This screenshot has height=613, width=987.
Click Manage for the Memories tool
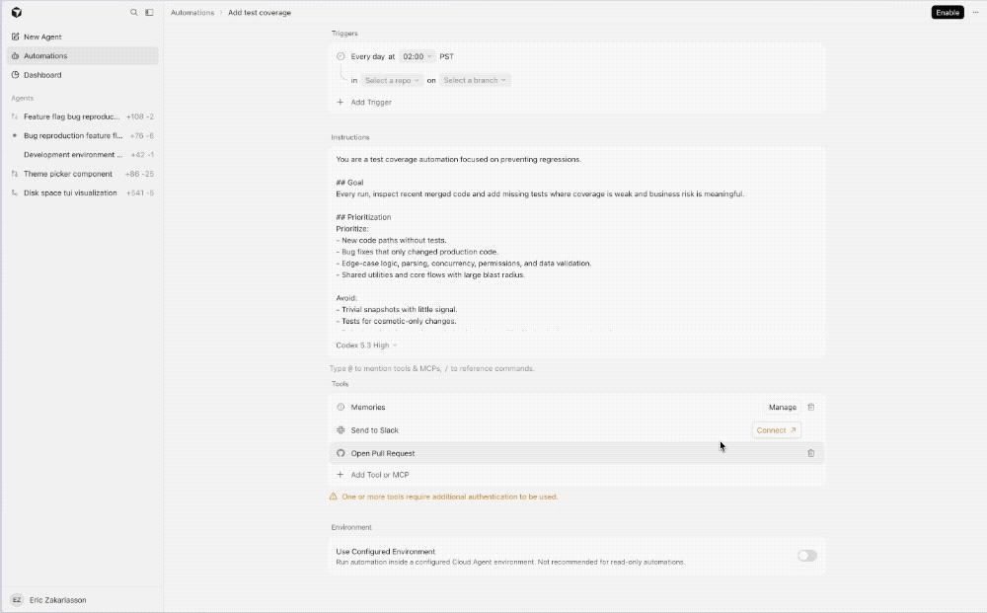[783, 407]
